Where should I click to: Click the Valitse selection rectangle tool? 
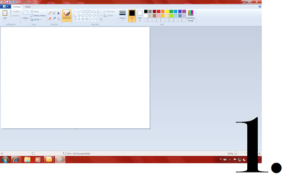(26, 13)
